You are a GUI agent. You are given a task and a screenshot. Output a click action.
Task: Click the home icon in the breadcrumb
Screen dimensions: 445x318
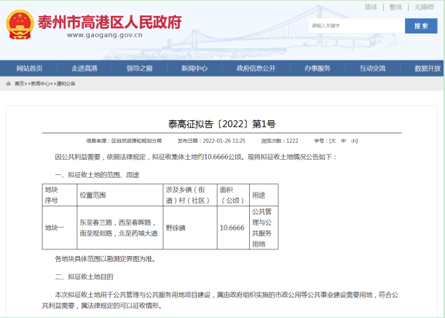(x=8, y=84)
